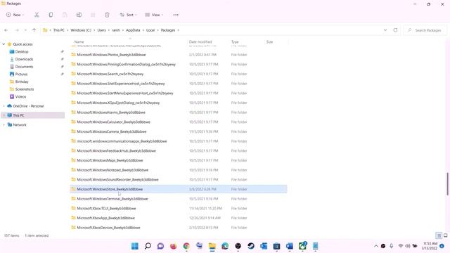The image size is (450, 253).
Task: Open Videos in the sidebar
Action: [x=20, y=97]
